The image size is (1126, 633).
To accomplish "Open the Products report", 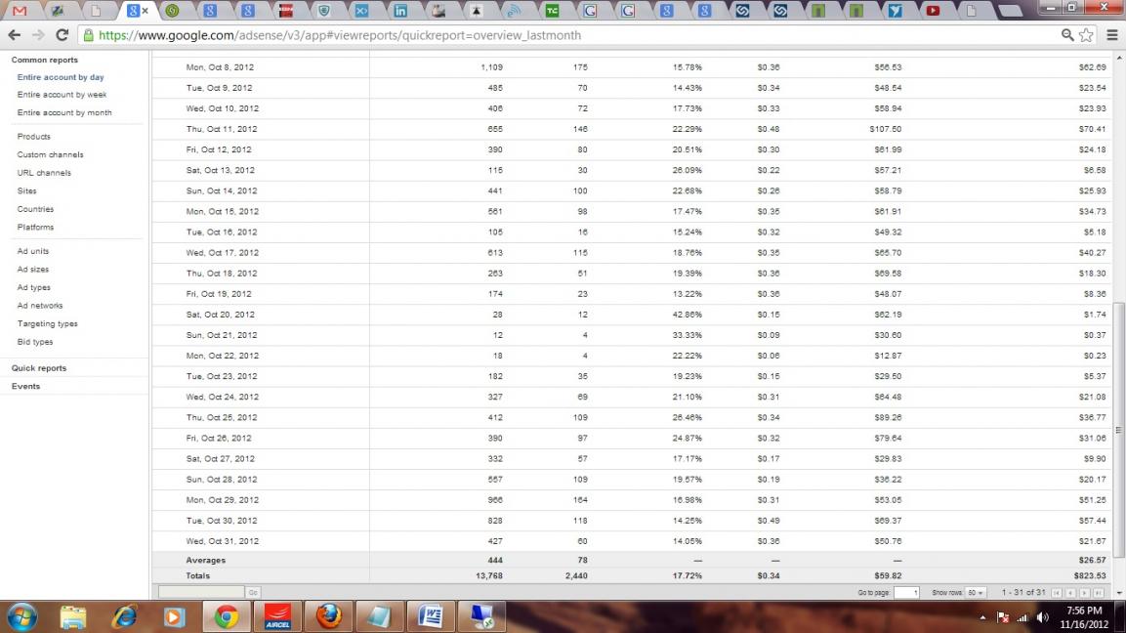I will (34, 137).
